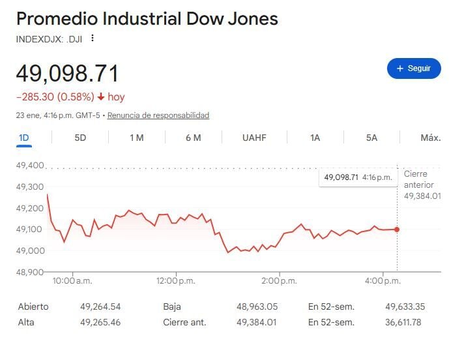The height and width of the screenshot is (343, 449).
Task: Click the plus icon on Seguir button
Action: pyautogui.click(x=399, y=68)
